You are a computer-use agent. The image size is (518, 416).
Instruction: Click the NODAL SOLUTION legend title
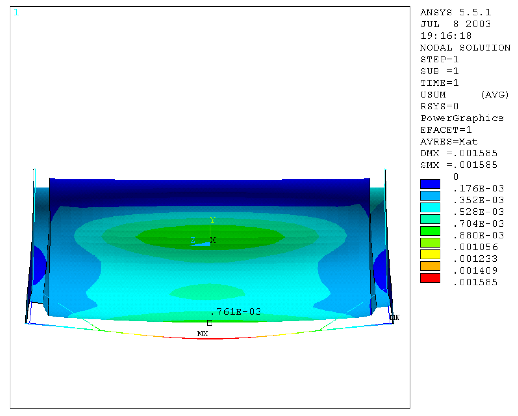pos(465,48)
